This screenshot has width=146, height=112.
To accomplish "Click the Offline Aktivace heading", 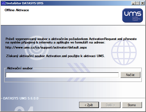I will [x=17, y=10].
